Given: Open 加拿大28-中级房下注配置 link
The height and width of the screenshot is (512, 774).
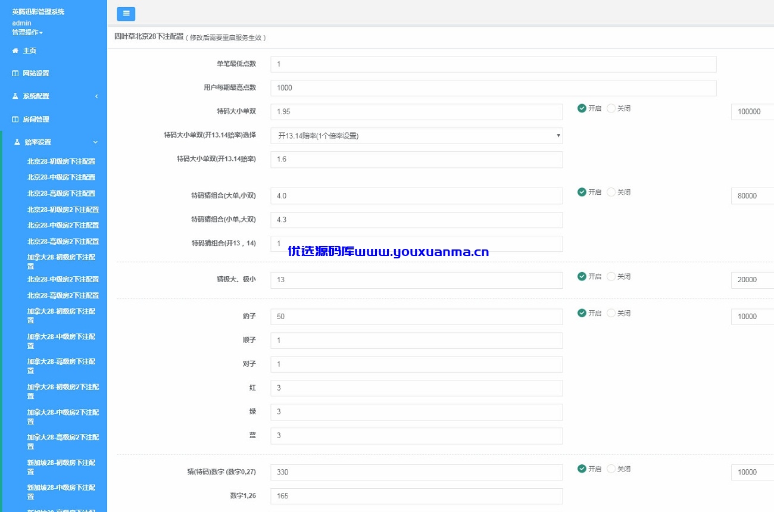Looking at the screenshot, I should click(x=61, y=341).
